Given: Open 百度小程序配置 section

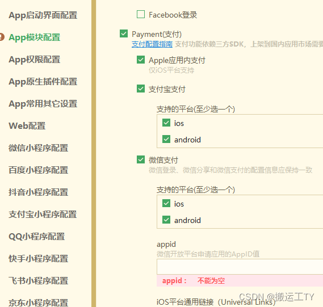Looking at the screenshot, I should pos(38,170).
